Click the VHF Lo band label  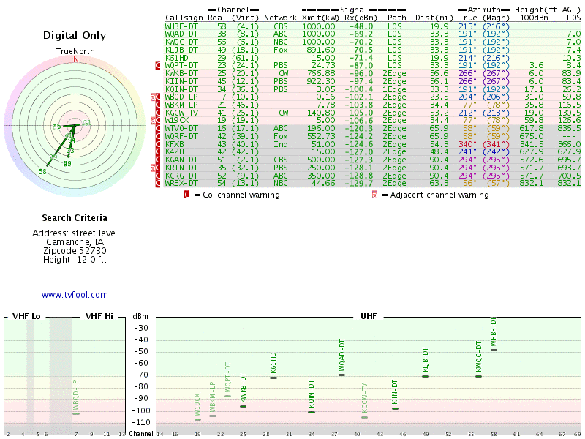(26, 316)
